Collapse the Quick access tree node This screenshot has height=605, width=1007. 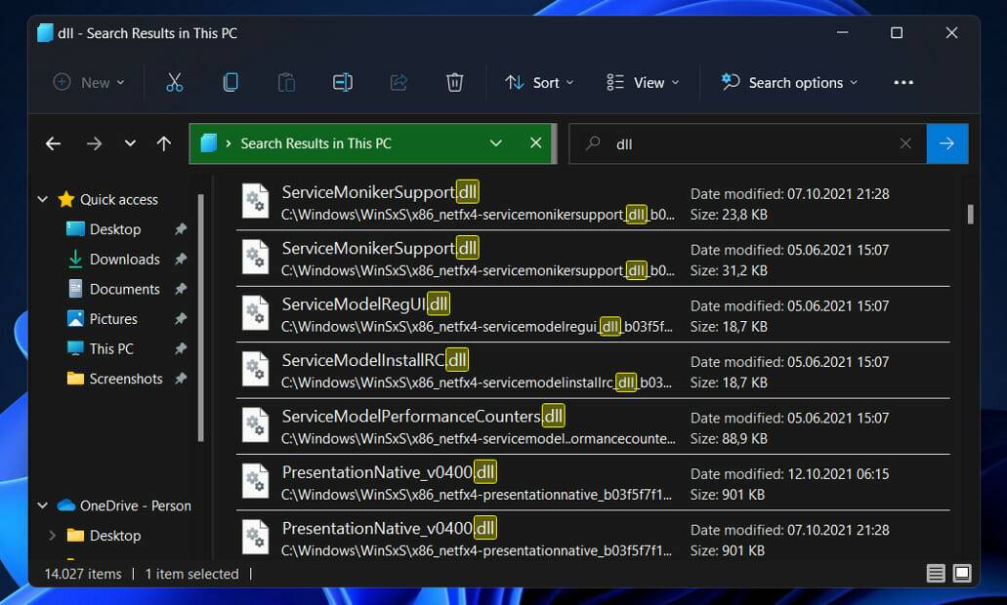coord(43,199)
